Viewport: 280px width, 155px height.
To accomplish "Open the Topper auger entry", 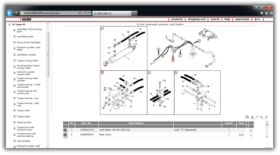I will [x=24, y=116].
